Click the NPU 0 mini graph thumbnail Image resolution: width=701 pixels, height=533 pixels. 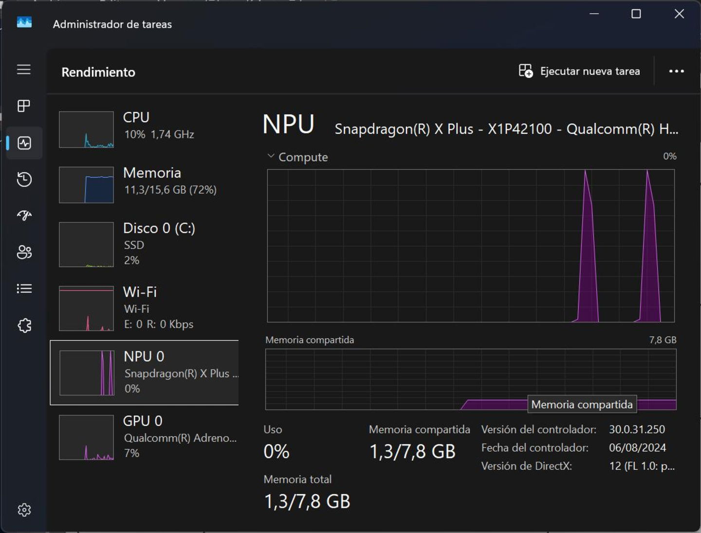click(x=87, y=373)
